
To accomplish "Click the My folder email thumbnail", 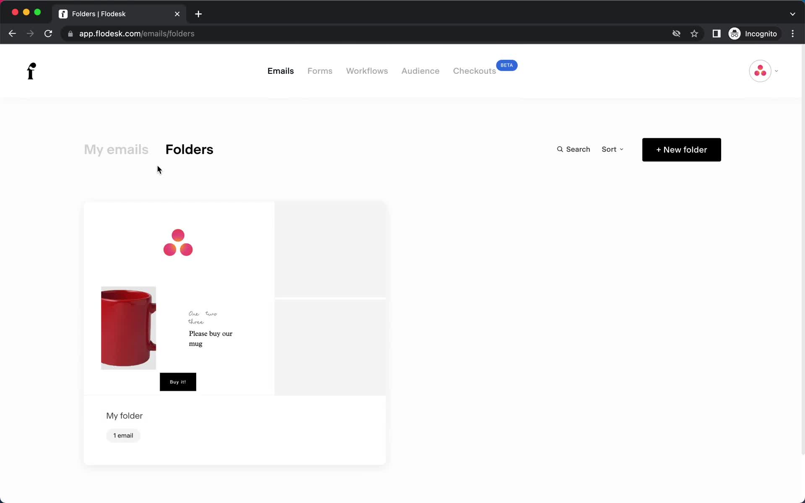I will [x=178, y=298].
